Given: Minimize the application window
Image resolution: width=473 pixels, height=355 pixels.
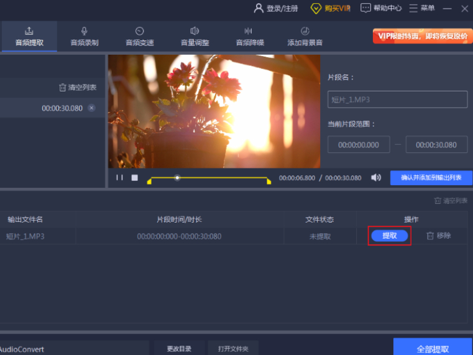Looking at the screenshot, I should coord(447,9).
